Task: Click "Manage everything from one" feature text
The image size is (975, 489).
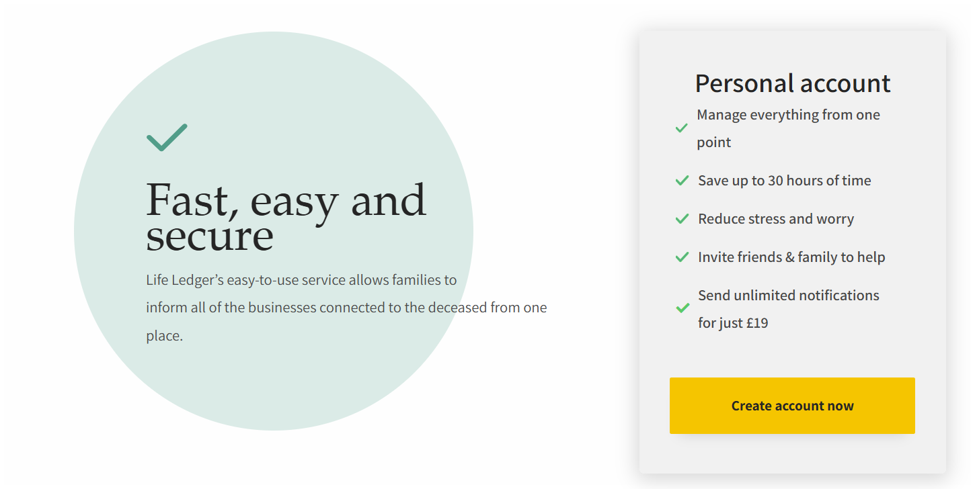Action: [788, 115]
